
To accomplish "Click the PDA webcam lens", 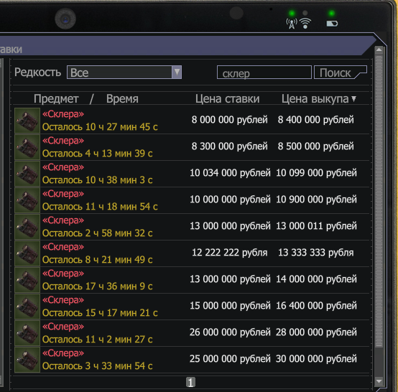I will point(65,19).
